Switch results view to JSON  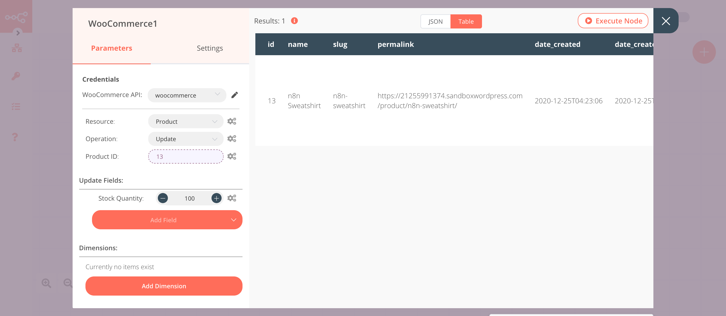(x=435, y=21)
